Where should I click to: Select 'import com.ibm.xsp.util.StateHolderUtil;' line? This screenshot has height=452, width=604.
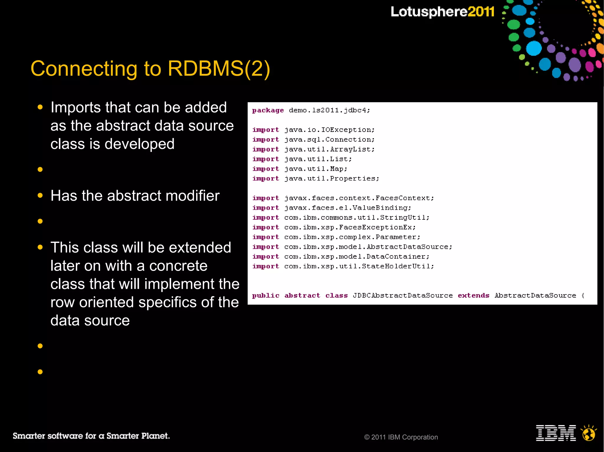point(343,266)
